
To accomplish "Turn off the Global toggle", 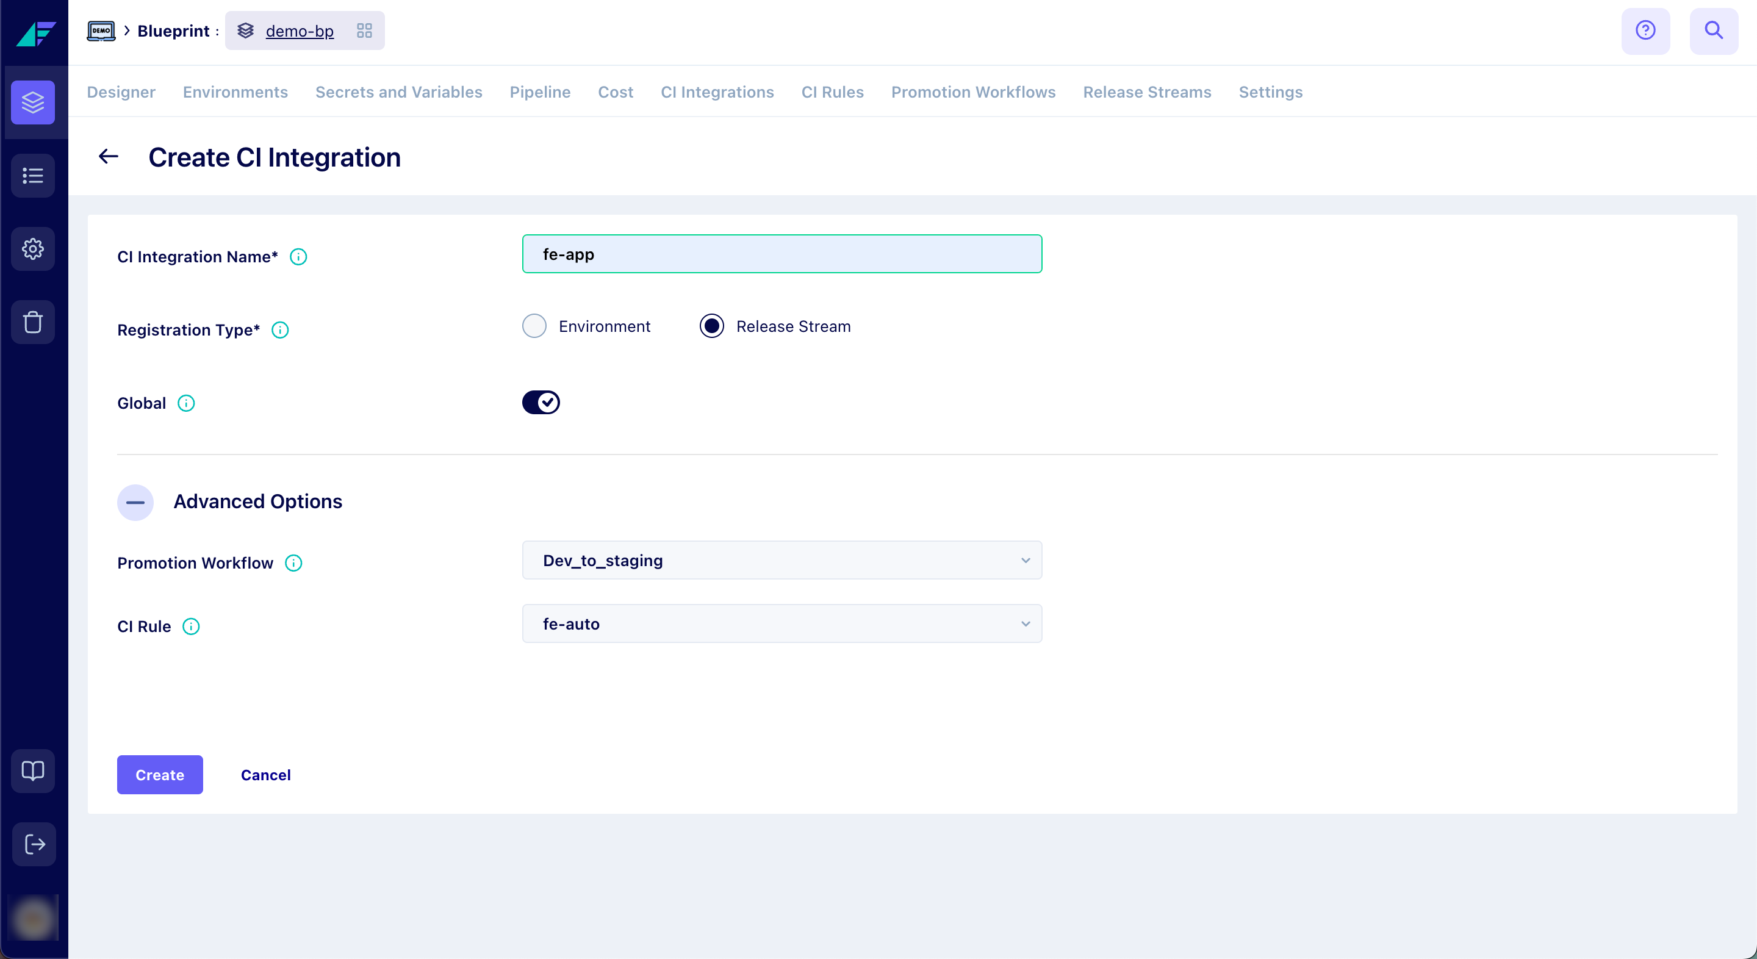I will pyautogui.click(x=541, y=403).
